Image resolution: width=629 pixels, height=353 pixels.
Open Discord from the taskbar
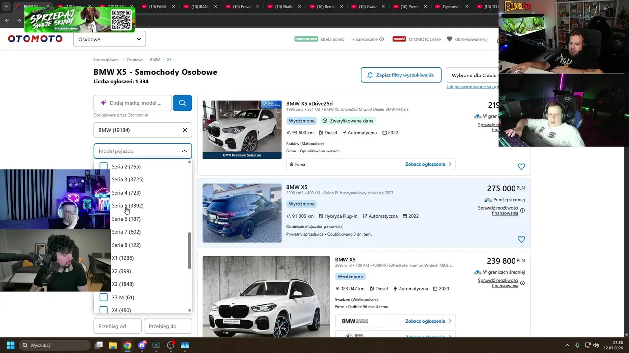[x=142, y=345]
